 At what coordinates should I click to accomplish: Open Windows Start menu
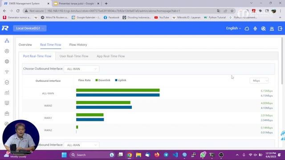64,155
